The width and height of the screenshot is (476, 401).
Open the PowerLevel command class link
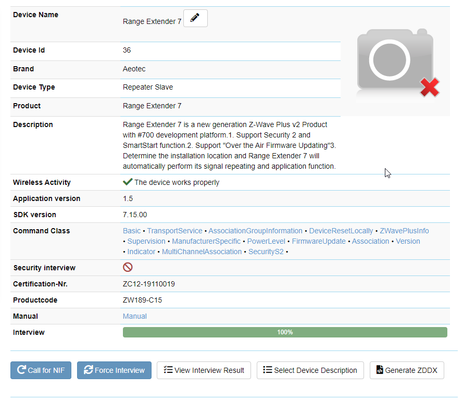coord(266,241)
